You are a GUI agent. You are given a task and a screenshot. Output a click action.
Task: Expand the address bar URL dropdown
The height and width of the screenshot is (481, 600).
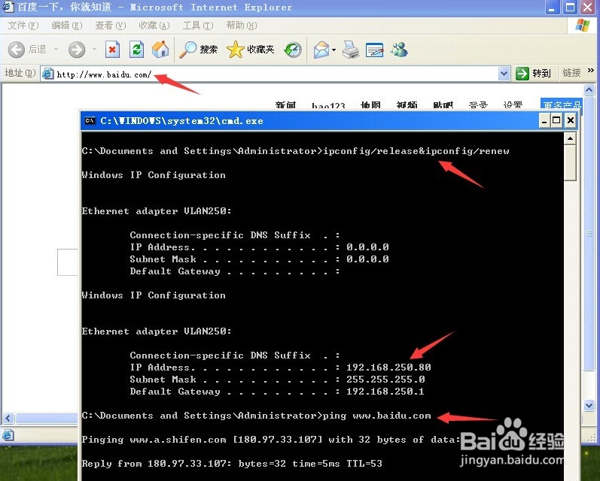tap(504, 74)
